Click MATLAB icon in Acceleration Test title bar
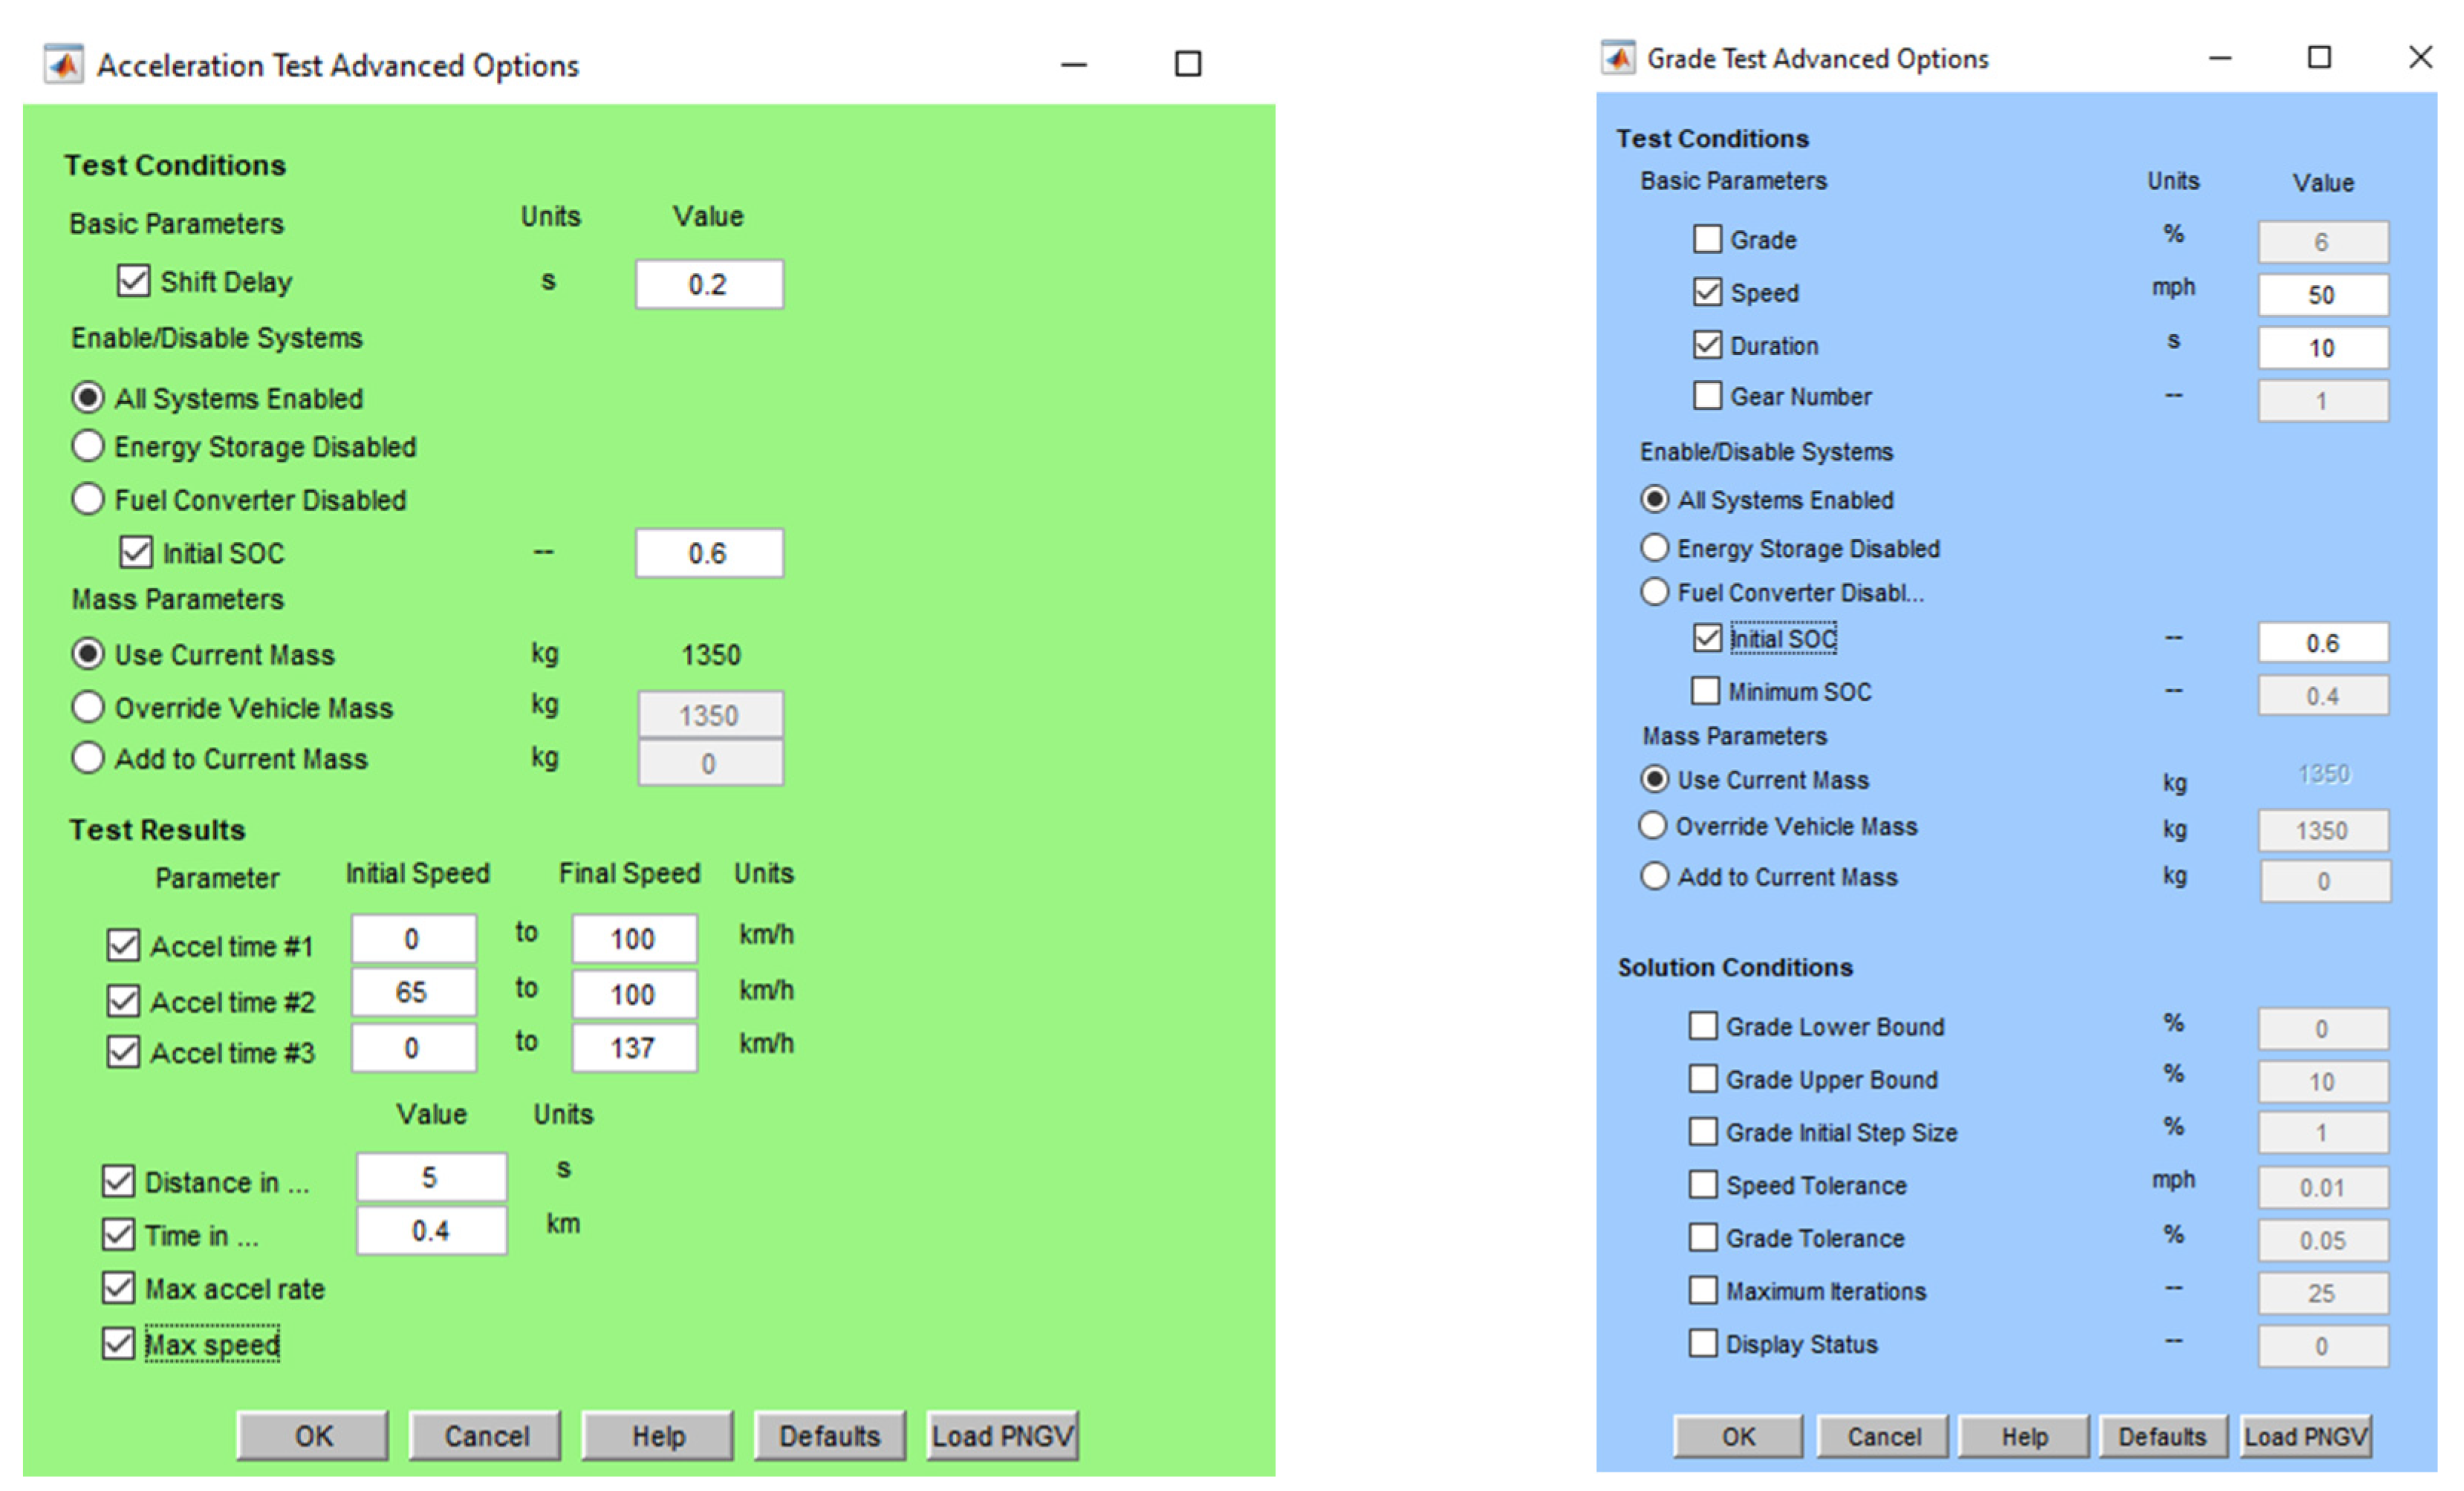Screen dimensions: 2464x1491 click(x=63, y=65)
